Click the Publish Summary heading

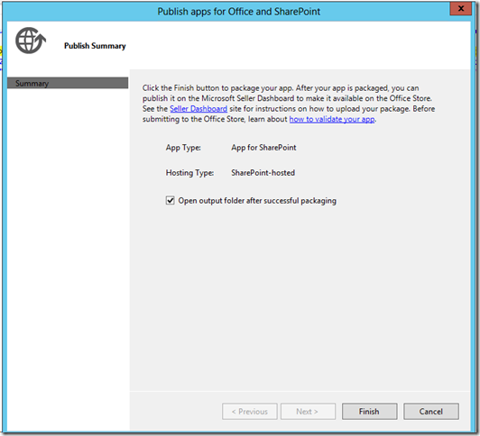point(95,46)
